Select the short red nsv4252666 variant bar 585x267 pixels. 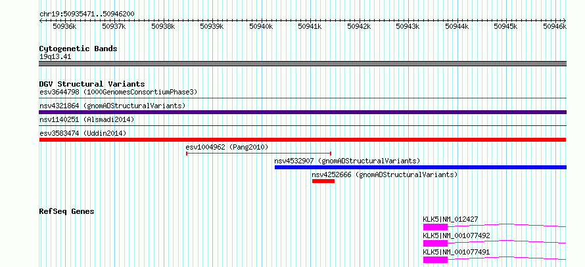pyautogui.click(x=323, y=181)
